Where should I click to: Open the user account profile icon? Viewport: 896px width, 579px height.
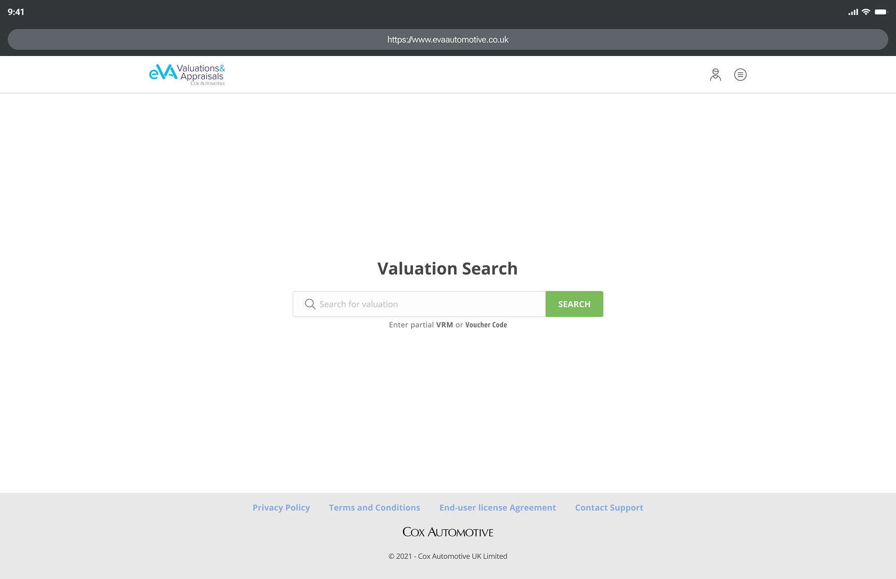coord(716,75)
